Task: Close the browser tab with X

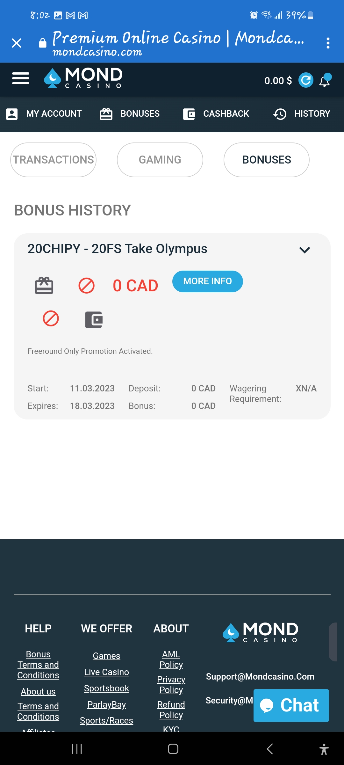Action: point(17,43)
